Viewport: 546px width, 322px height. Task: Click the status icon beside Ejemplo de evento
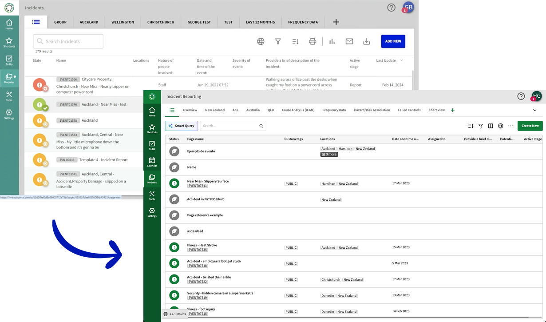click(174, 151)
